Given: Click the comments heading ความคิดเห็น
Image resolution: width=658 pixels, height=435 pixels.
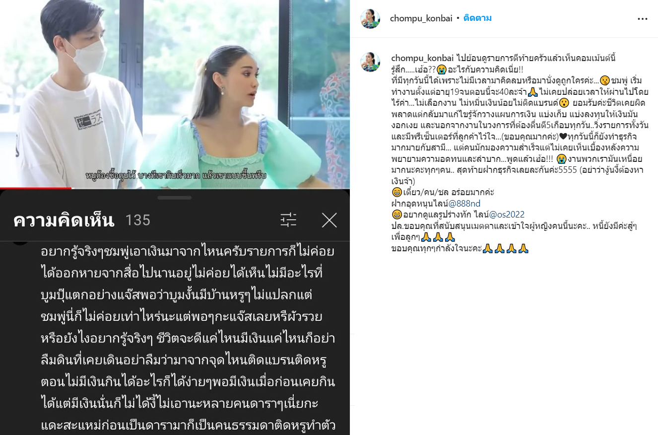Looking at the screenshot, I should pyautogui.click(x=64, y=220).
